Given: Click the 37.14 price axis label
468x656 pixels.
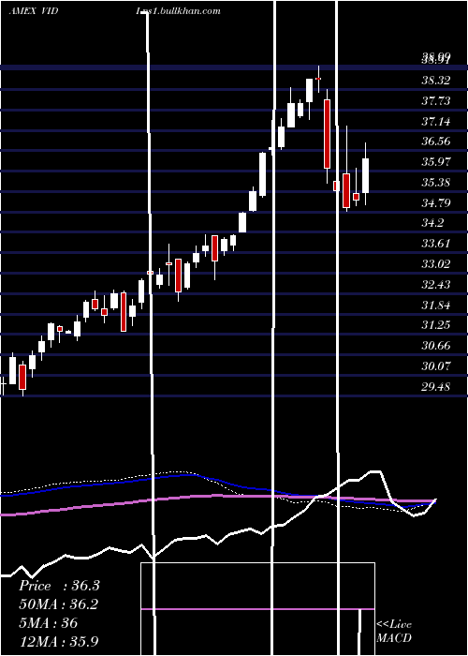Looking at the screenshot, I should pos(436,121).
